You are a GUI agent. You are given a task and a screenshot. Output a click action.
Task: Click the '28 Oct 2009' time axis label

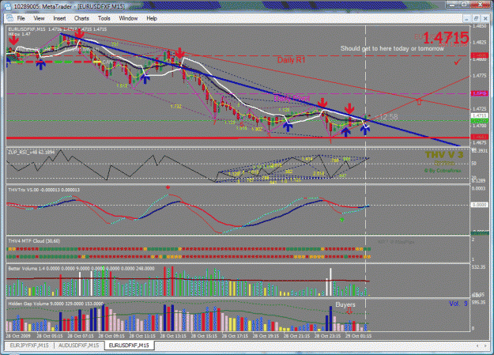click(x=18, y=336)
